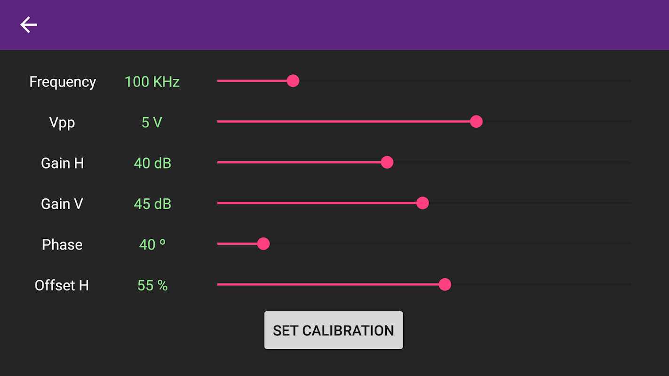Click the Frequency label

[x=63, y=82]
